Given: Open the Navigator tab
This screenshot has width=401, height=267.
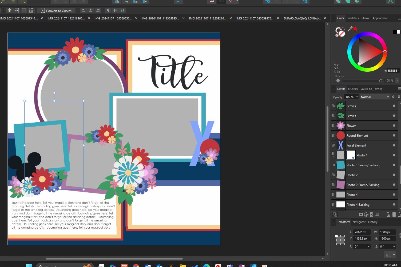Looking at the screenshot, I should click(x=359, y=222).
